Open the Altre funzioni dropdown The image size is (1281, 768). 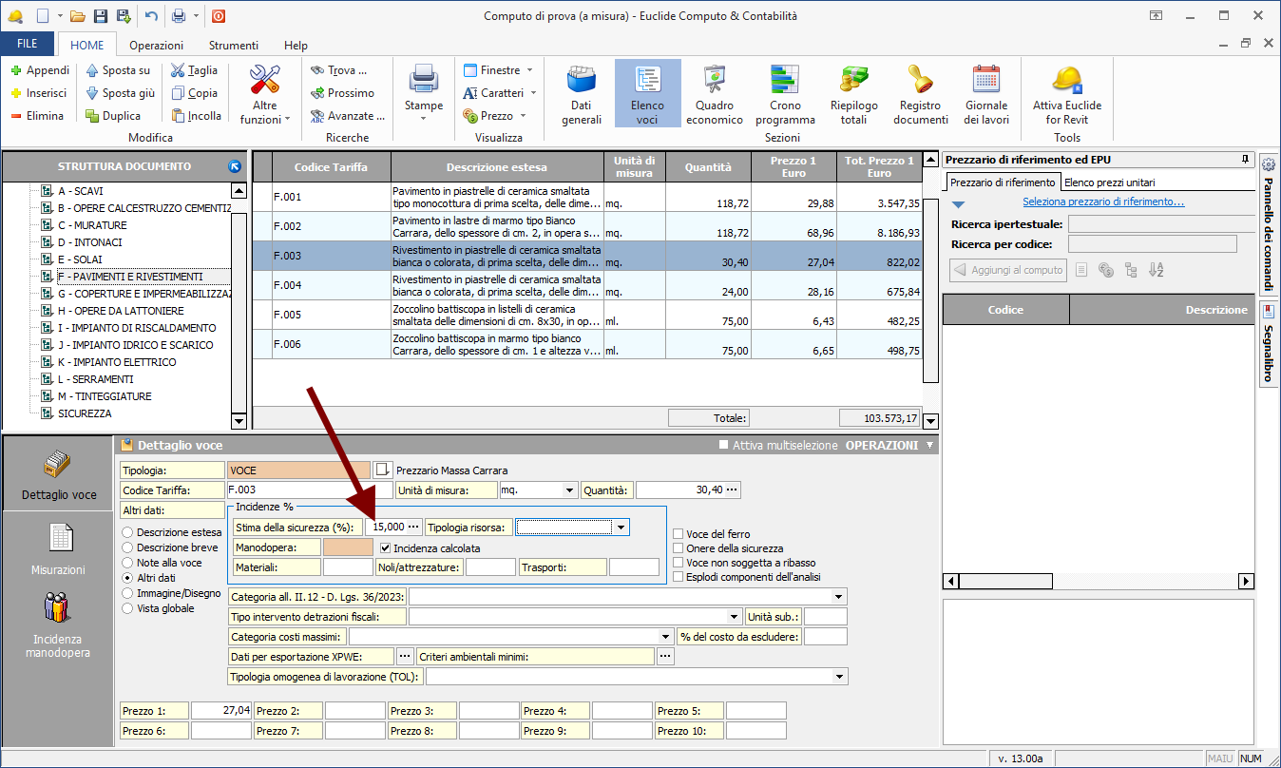tap(265, 95)
